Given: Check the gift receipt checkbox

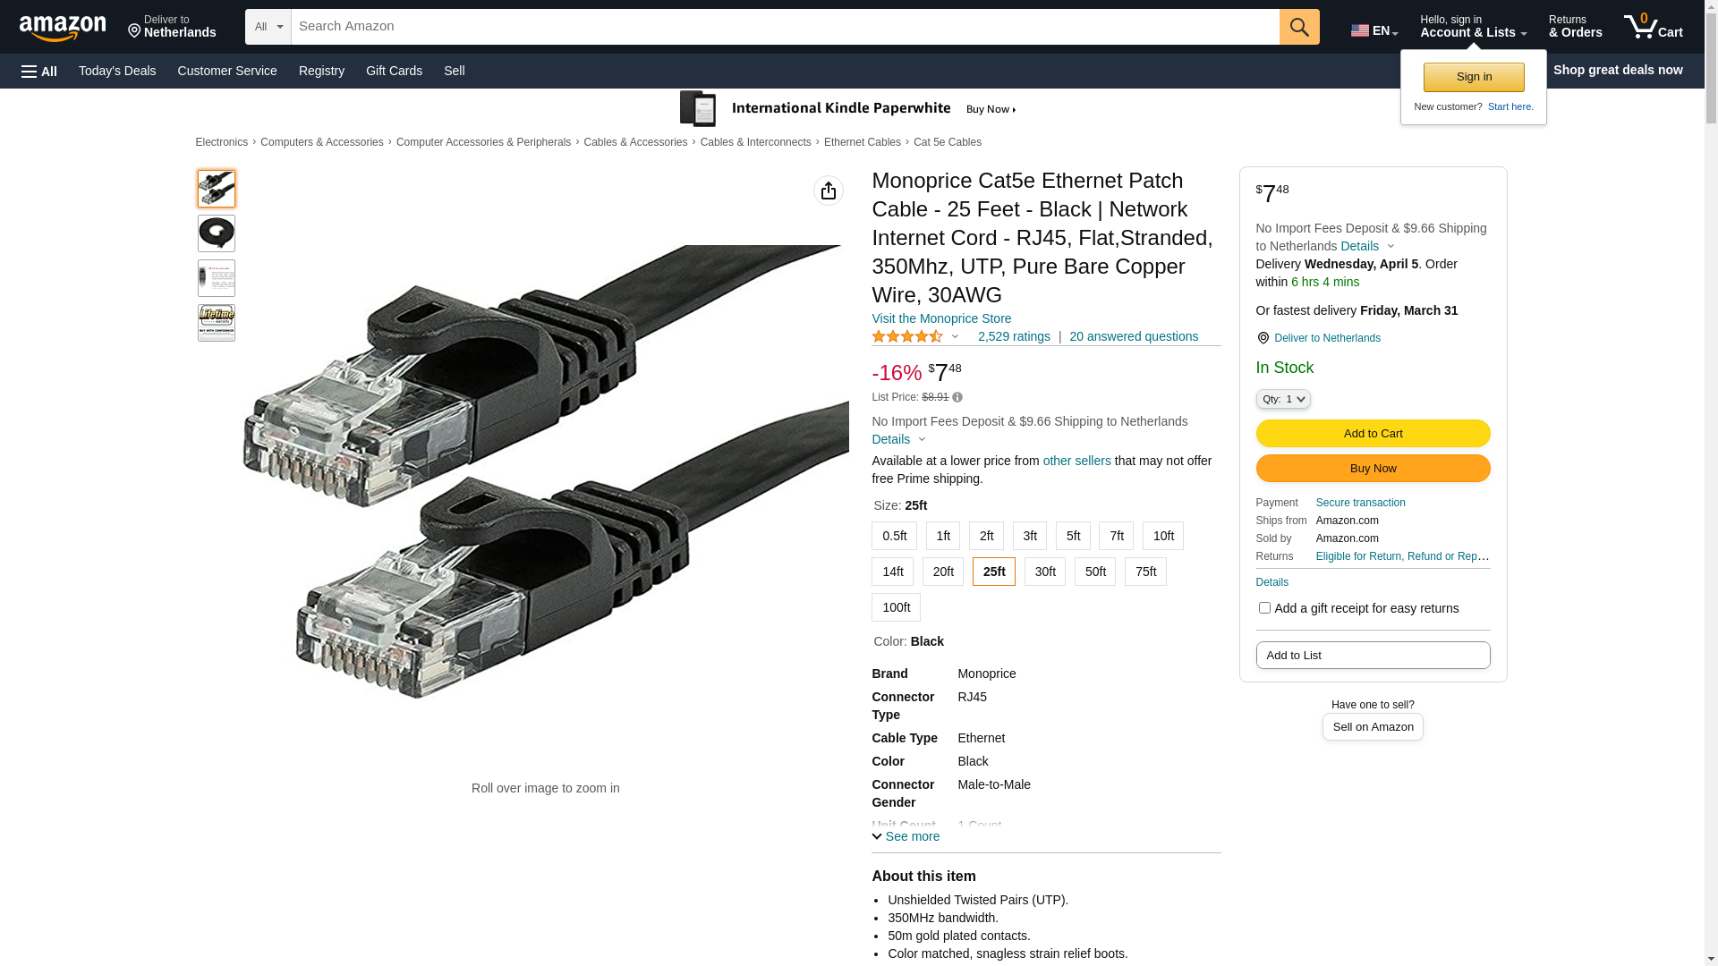Looking at the screenshot, I should (1264, 608).
